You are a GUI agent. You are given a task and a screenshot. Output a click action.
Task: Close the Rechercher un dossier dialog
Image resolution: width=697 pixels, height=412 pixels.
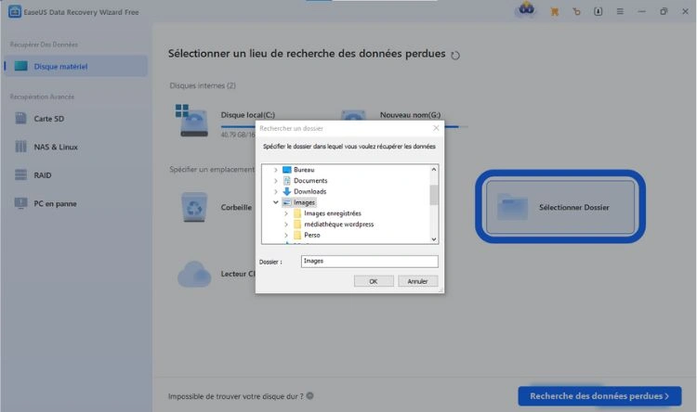pyautogui.click(x=436, y=128)
